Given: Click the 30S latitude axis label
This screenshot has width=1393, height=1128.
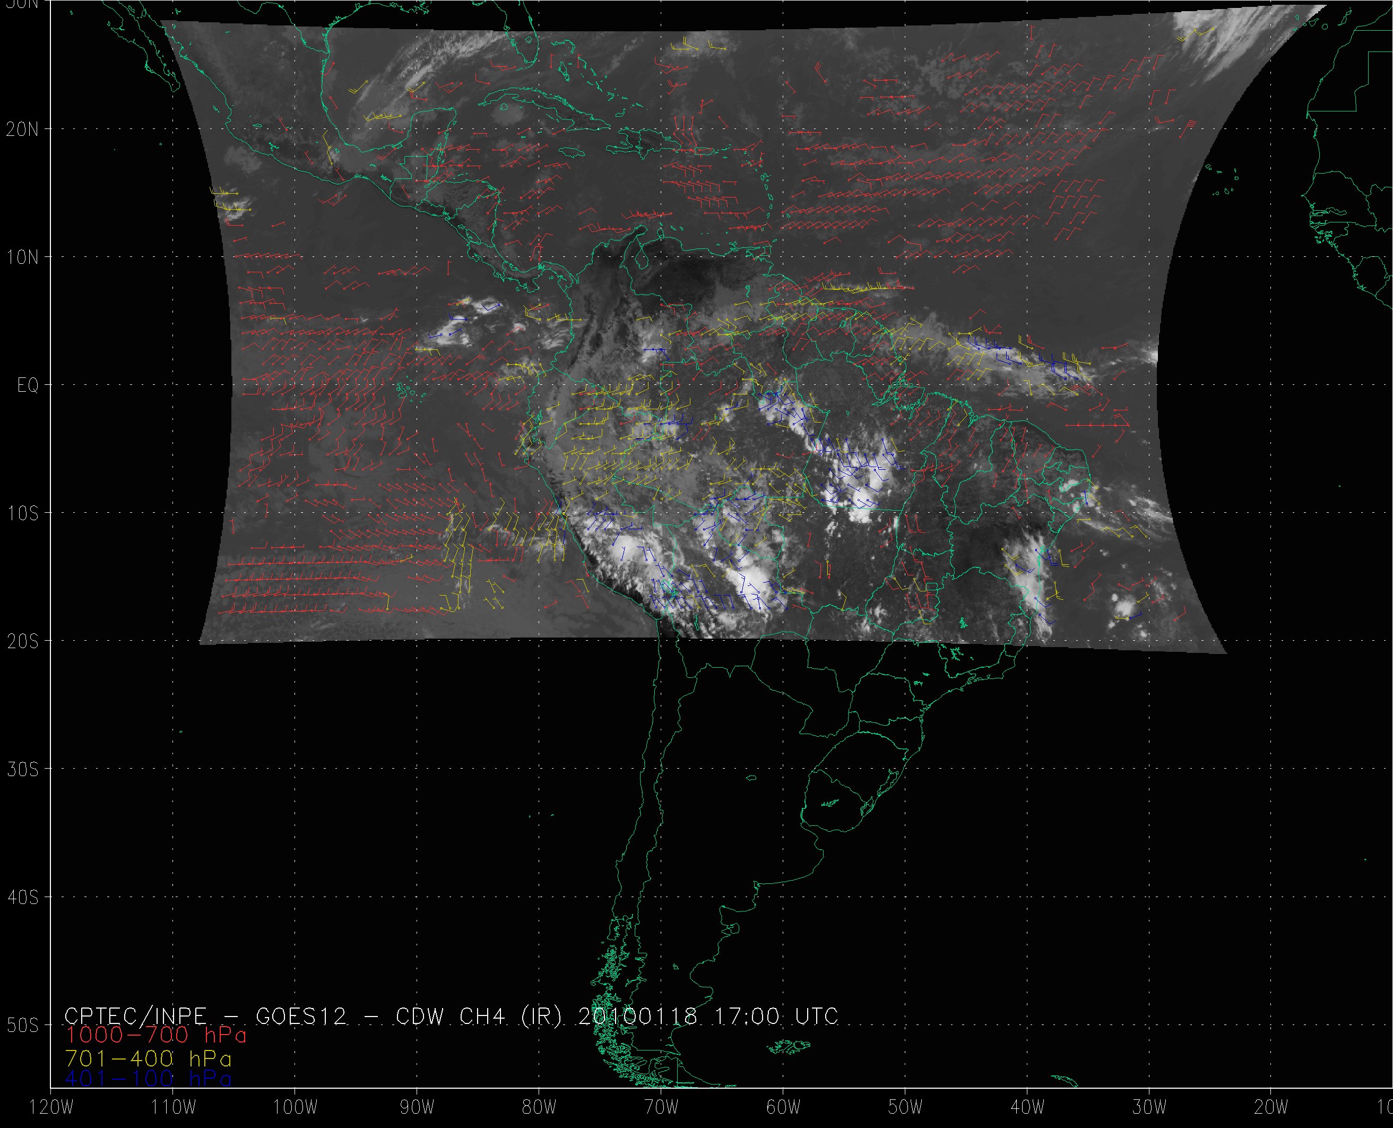Looking at the screenshot, I should coord(23,769).
